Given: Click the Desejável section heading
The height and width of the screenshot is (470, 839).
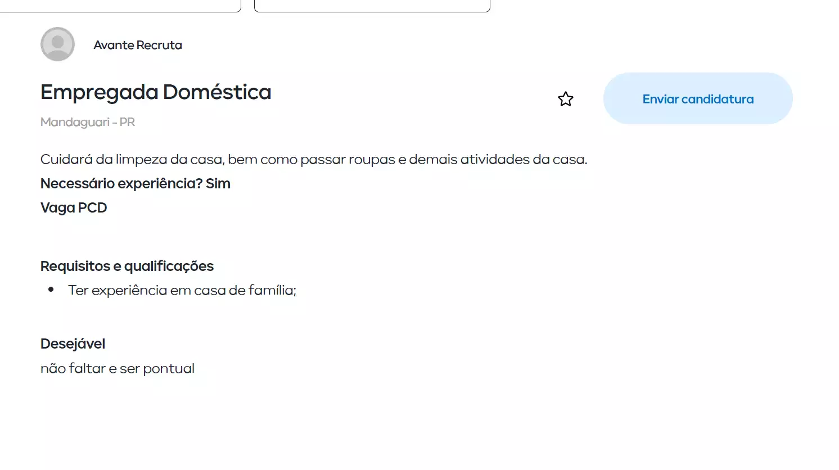Looking at the screenshot, I should [x=73, y=344].
